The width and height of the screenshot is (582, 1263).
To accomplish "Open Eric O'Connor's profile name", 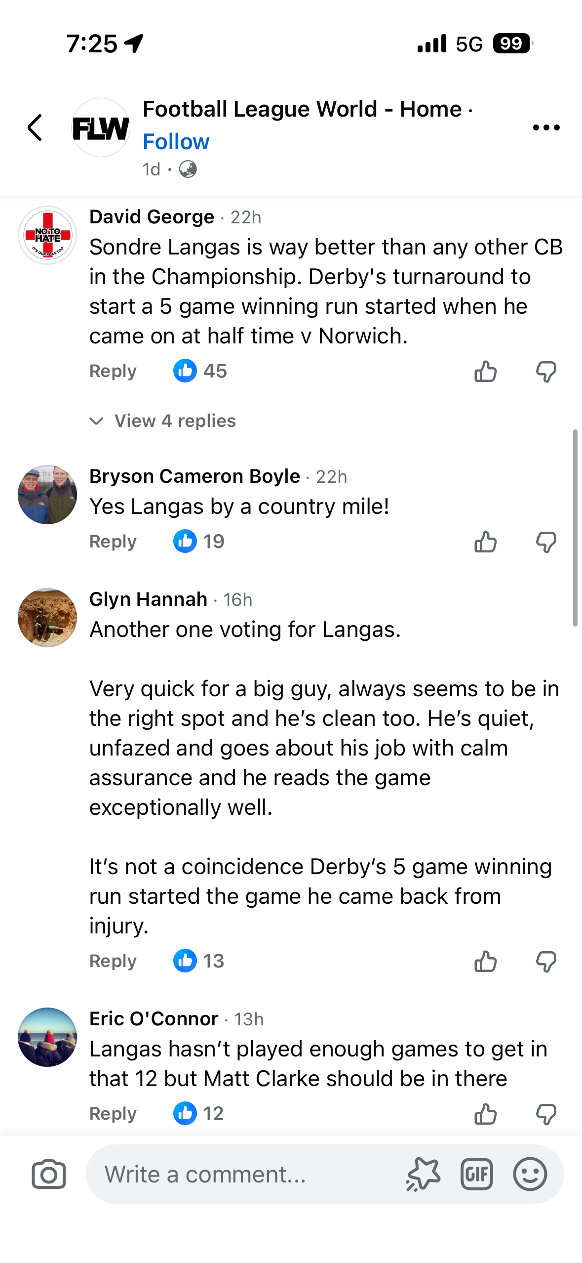I will coord(154,1018).
